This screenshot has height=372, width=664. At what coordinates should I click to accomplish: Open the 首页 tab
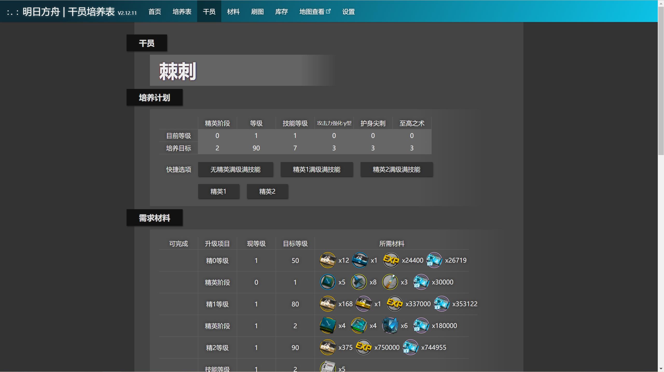point(155,12)
